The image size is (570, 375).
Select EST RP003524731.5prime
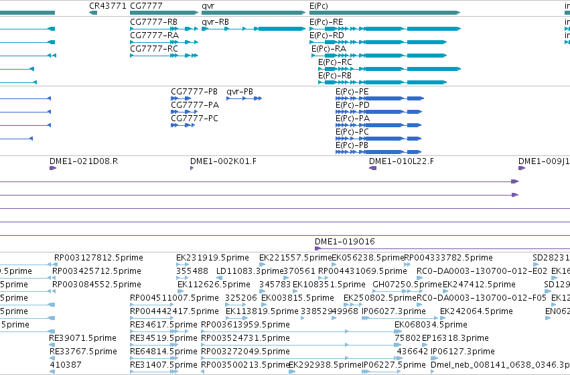coord(245,338)
